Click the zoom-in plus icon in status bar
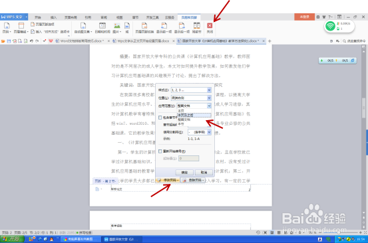Image resolution: width=368 pixels, height=243 pixels. [361, 232]
